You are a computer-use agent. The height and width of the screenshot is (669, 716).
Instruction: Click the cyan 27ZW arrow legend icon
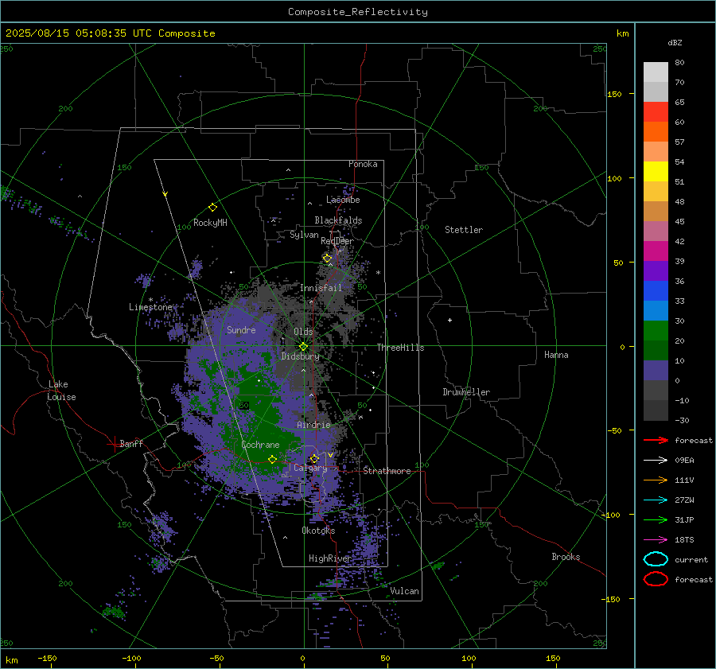[x=656, y=500]
